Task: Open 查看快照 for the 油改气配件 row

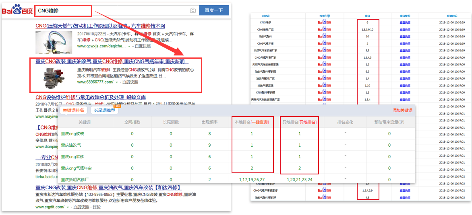Action: tap(405, 36)
